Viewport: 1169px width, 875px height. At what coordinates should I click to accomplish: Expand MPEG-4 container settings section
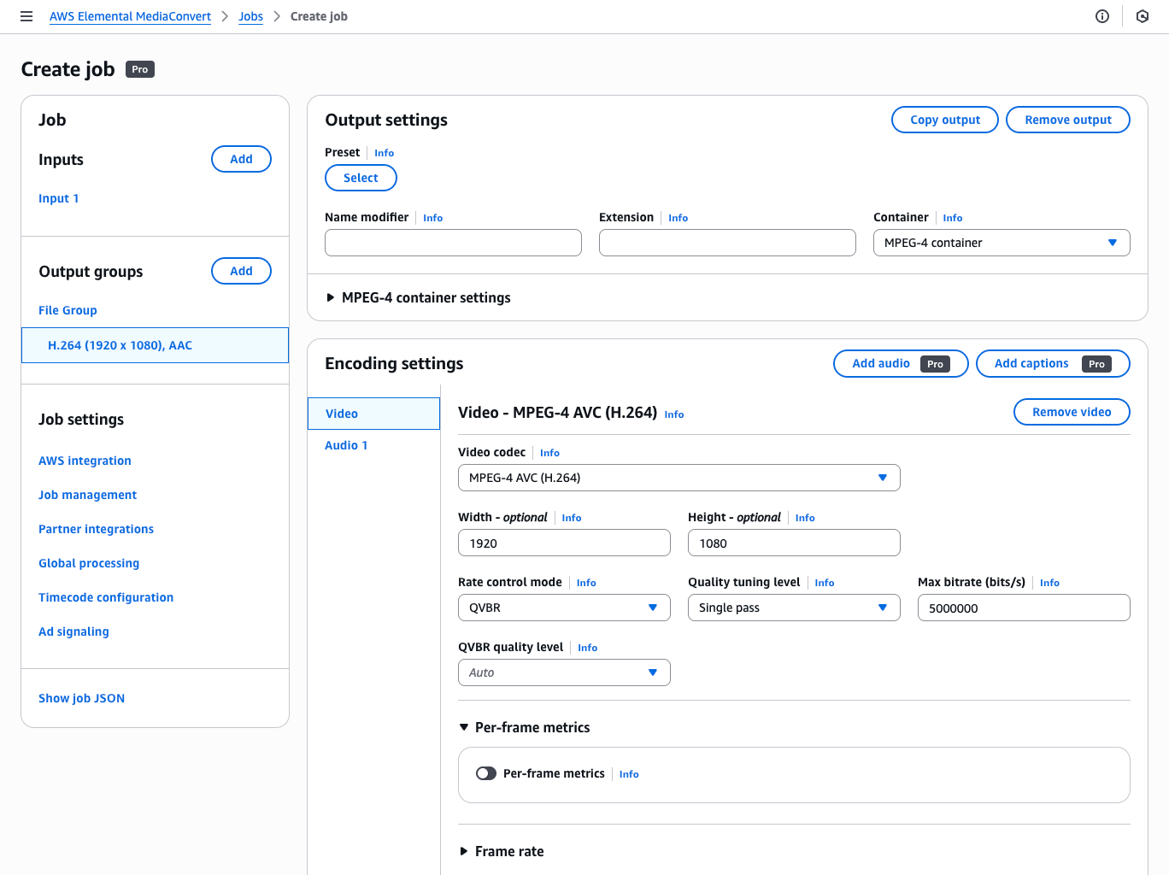(418, 297)
